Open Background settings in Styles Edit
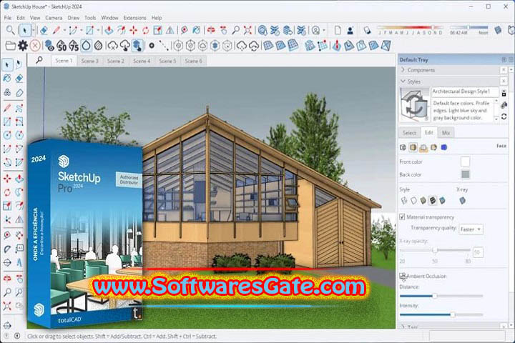Image resolution: width=515 pixels, height=343 pixels. 423,147
